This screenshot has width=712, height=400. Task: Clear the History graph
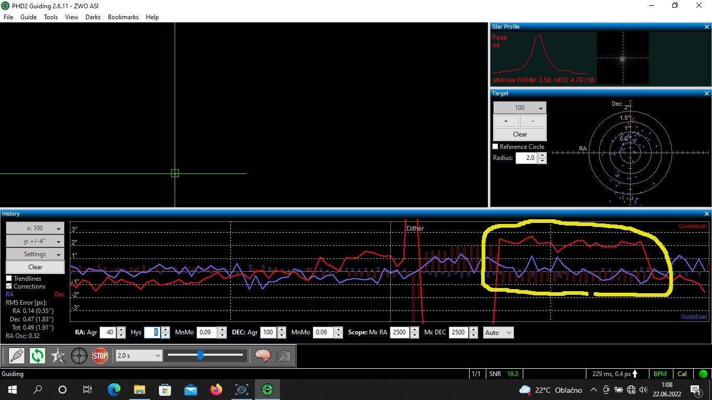coord(35,267)
